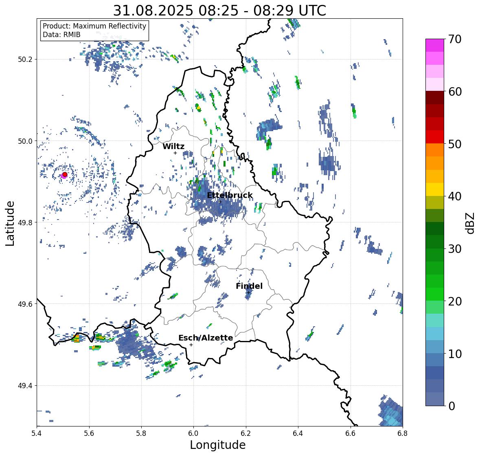Screen dimensions: 480x455
Task: Click the Ettelbruck station label
Action: 230,196
